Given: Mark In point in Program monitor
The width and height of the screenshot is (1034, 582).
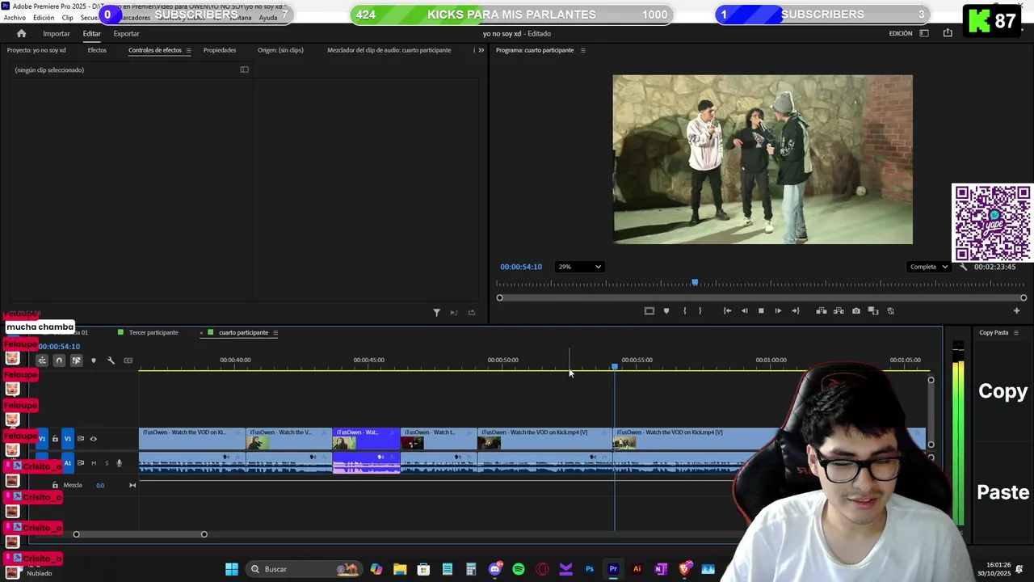Looking at the screenshot, I should pyautogui.click(x=684, y=311).
